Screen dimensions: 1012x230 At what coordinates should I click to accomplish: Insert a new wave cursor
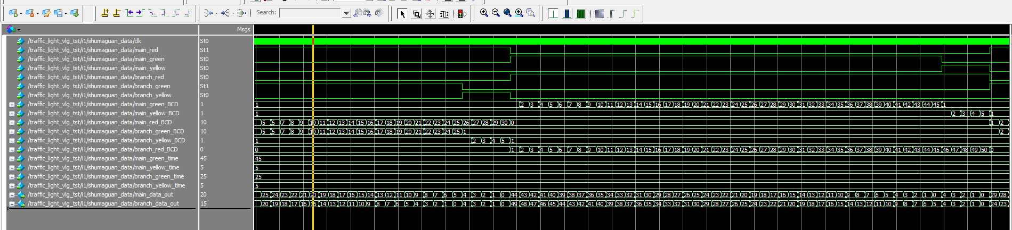tap(105, 13)
